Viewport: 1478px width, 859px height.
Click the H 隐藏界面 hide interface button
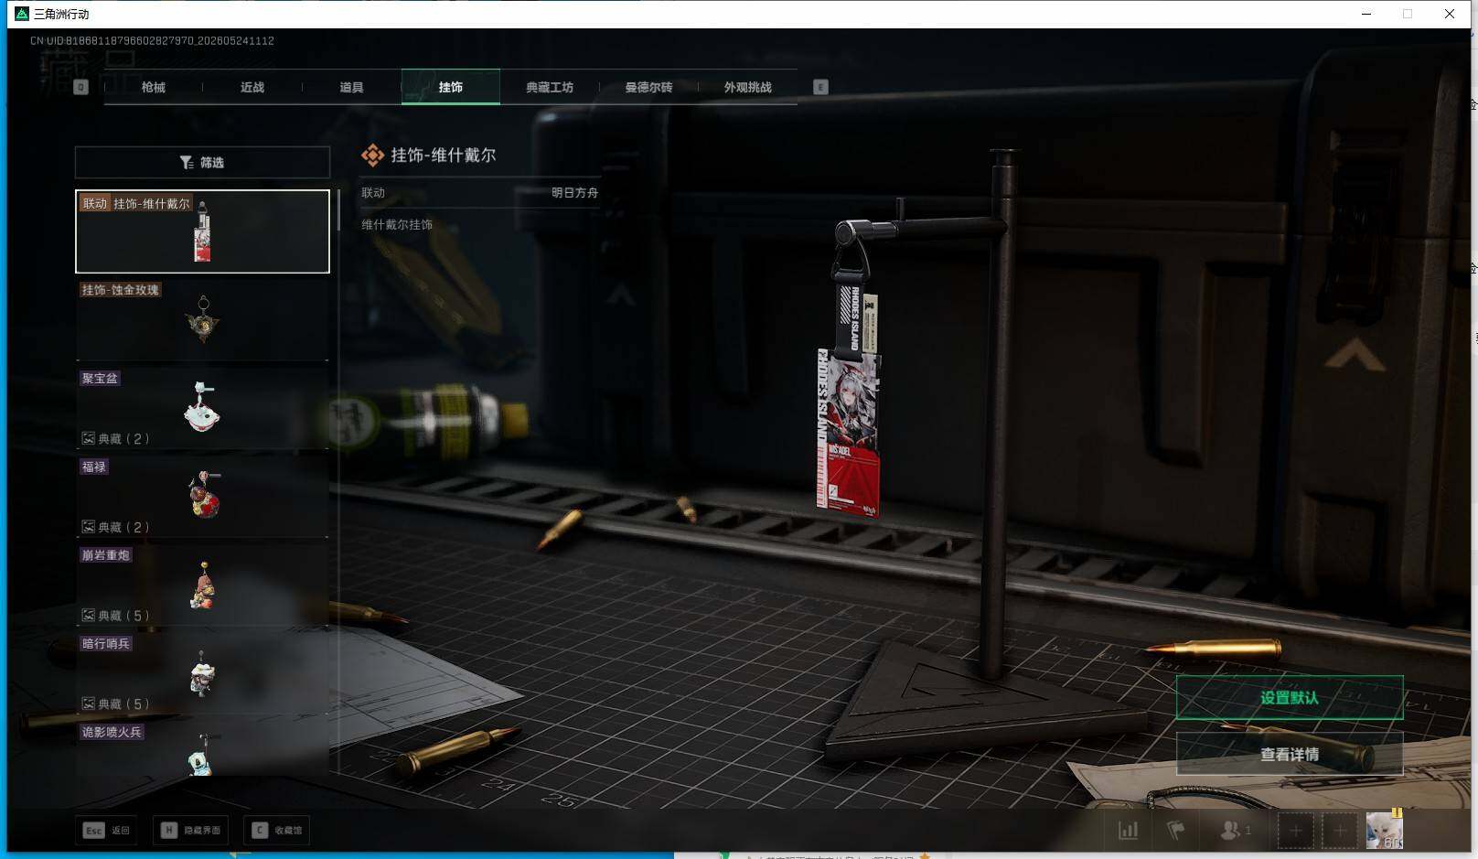[191, 831]
